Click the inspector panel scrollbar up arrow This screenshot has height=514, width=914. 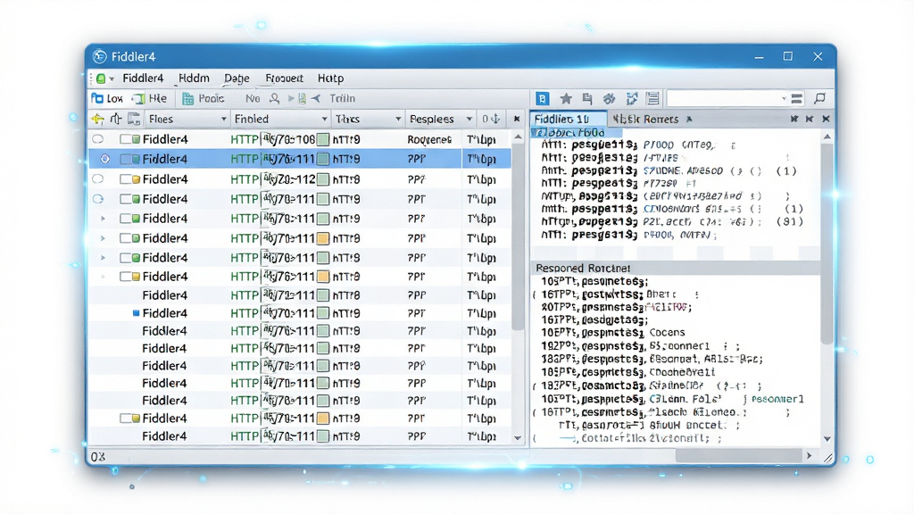point(827,137)
